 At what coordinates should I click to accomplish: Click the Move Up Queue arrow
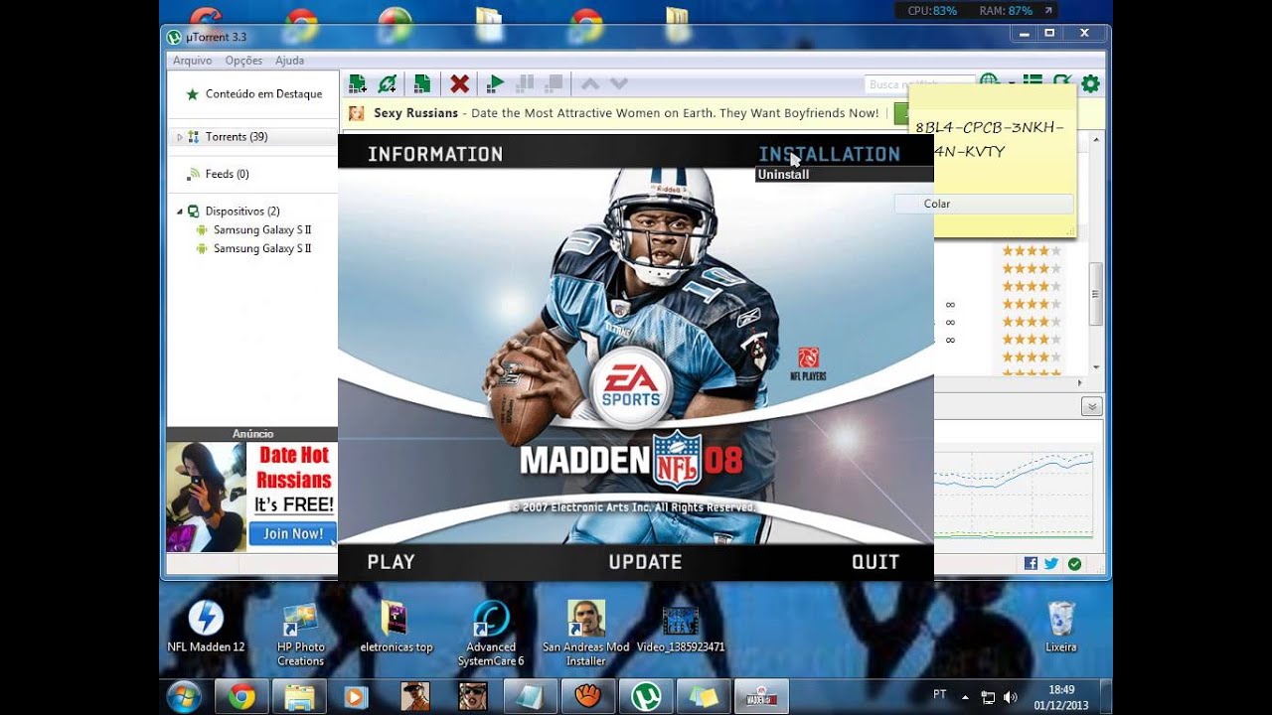point(590,83)
